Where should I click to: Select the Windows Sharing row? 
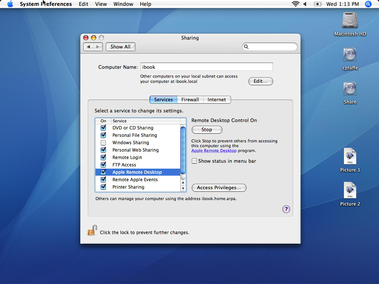pos(138,142)
